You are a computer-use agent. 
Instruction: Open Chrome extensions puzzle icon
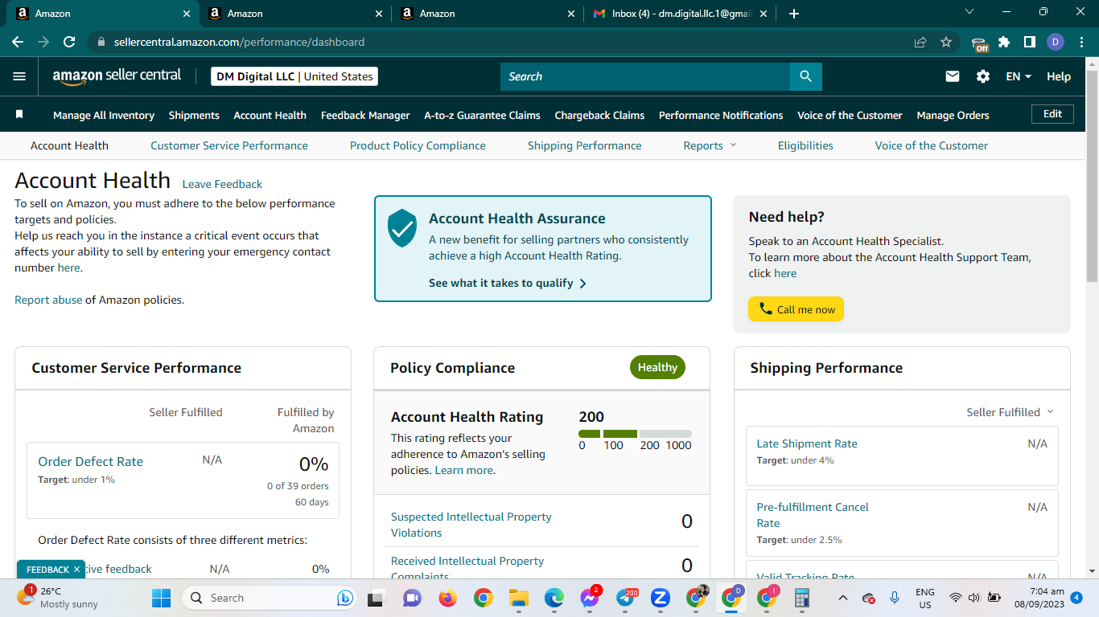pos(1004,42)
